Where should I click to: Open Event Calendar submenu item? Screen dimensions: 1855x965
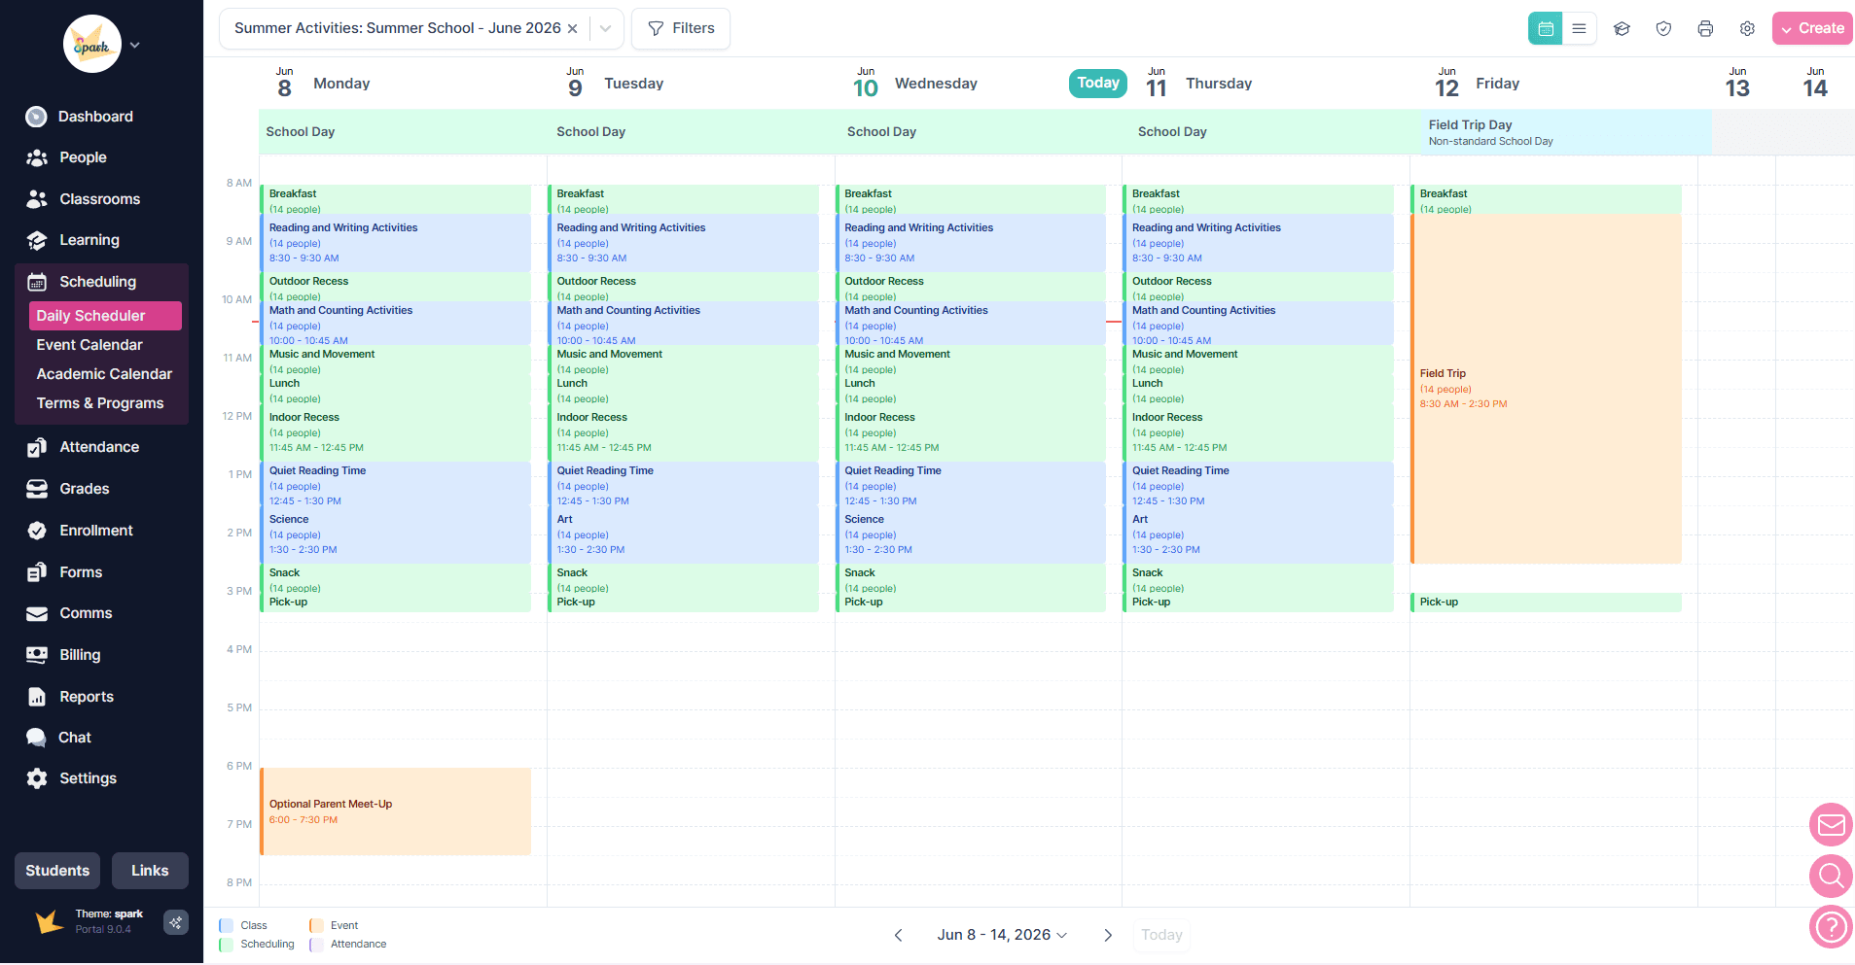(89, 345)
